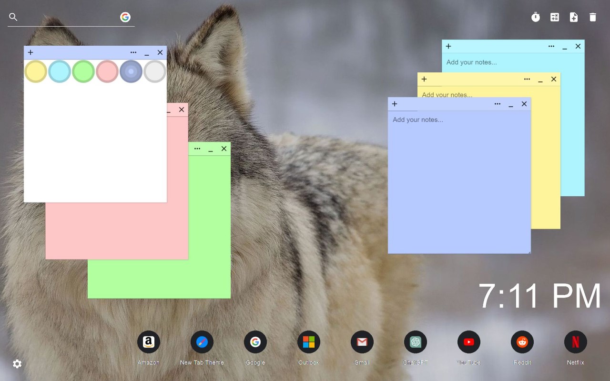Create a new sticky note from top toolbar
This screenshot has width=610, height=381.
pyautogui.click(x=574, y=17)
